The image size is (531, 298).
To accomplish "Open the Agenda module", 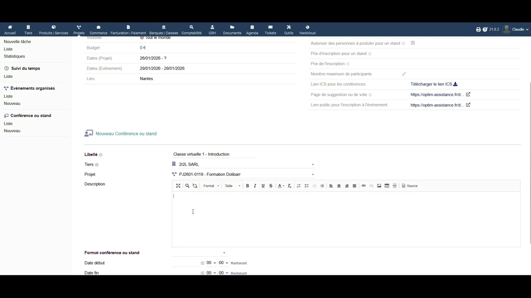I will (x=252, y=30).
